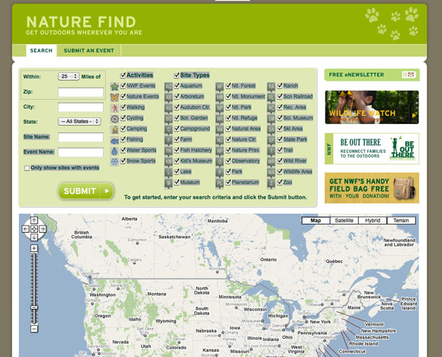Uncheck the Ski Area checkbox
Image resolution: width=442 pixels, height=357 pixels.
280,129
